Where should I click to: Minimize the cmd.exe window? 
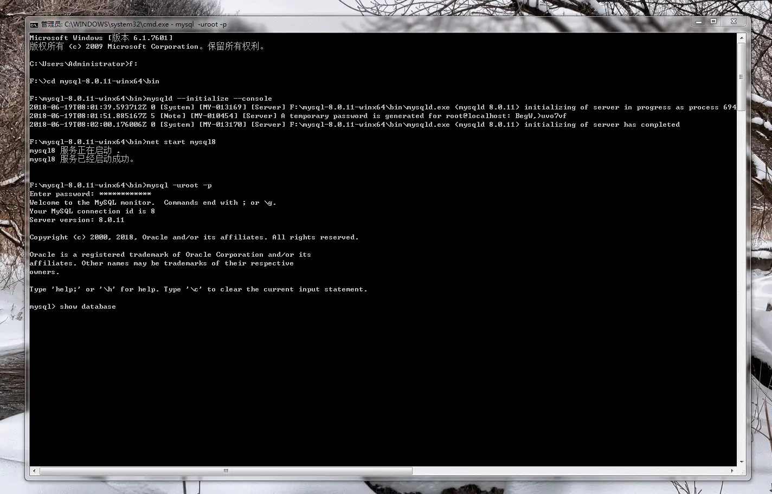pos(698,22)
